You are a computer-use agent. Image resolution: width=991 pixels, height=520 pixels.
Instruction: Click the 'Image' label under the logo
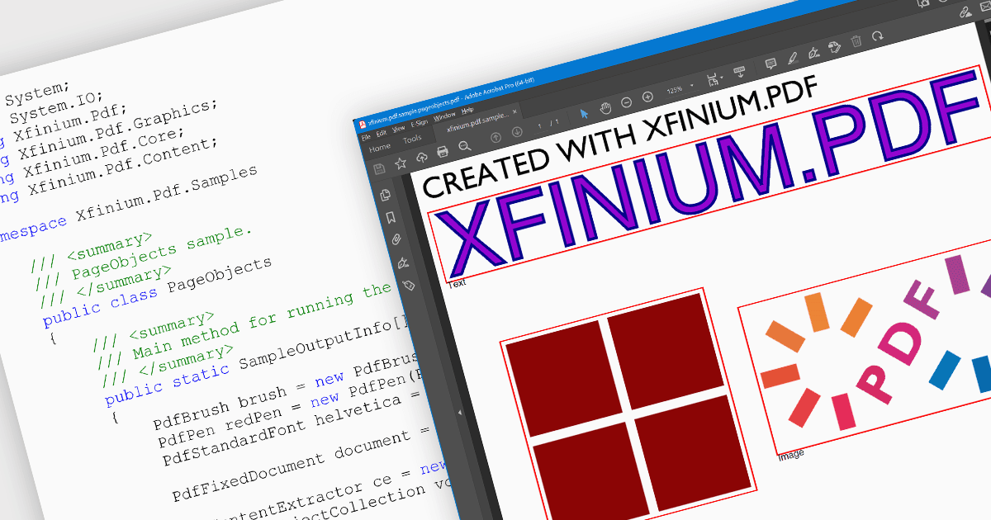coord(790,454)
